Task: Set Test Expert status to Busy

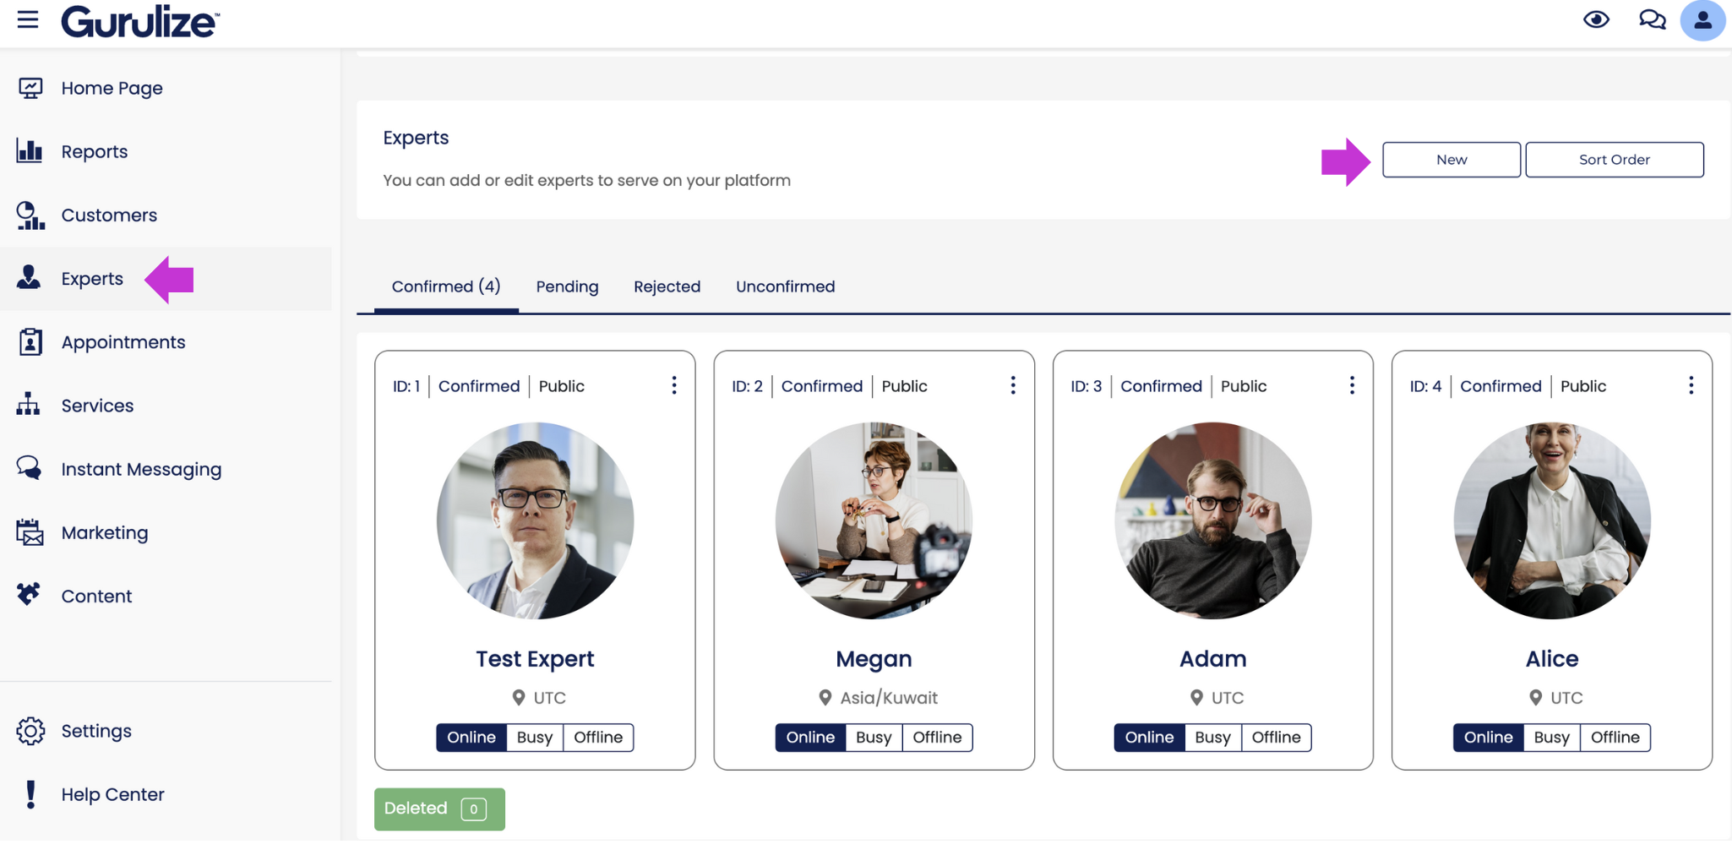Action: pyautogui.click(x=535, y=737)
